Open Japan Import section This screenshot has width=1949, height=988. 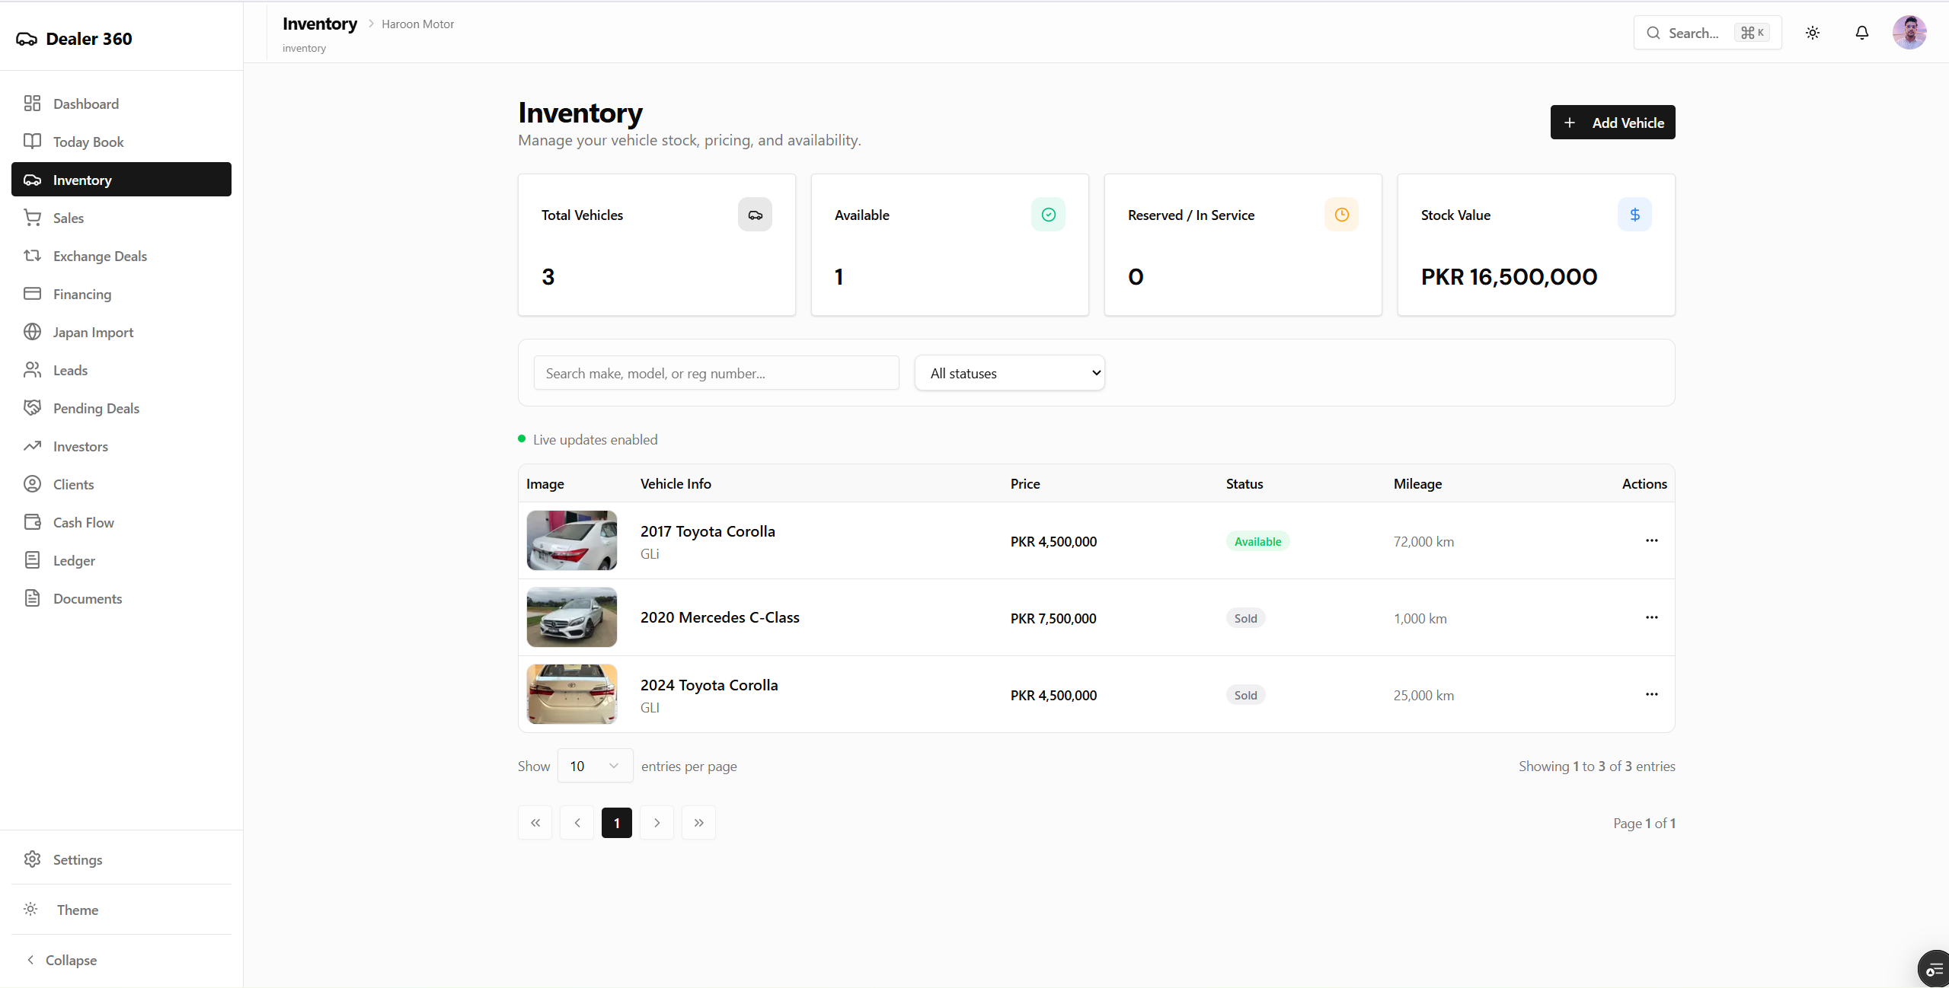(x=121, y=332)
